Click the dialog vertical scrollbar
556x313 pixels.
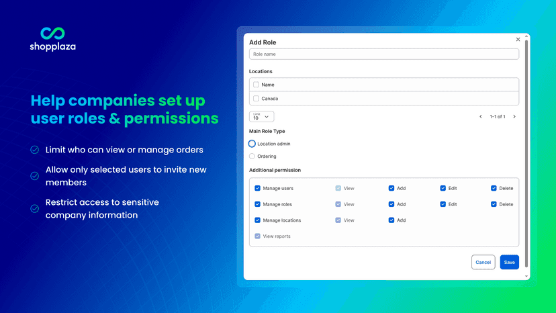526,154
